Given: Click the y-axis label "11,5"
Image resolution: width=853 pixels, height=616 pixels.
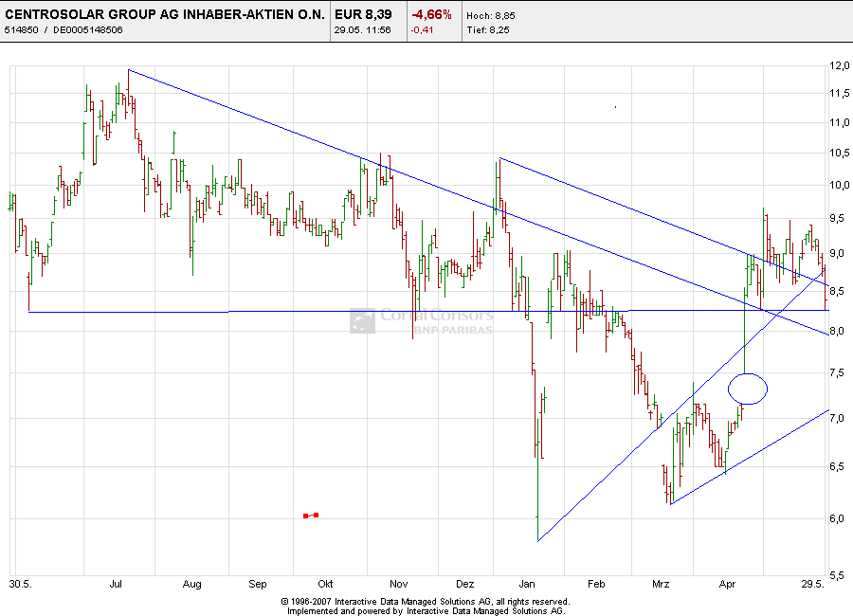Looking at the screenshot, I should (840, 94).
